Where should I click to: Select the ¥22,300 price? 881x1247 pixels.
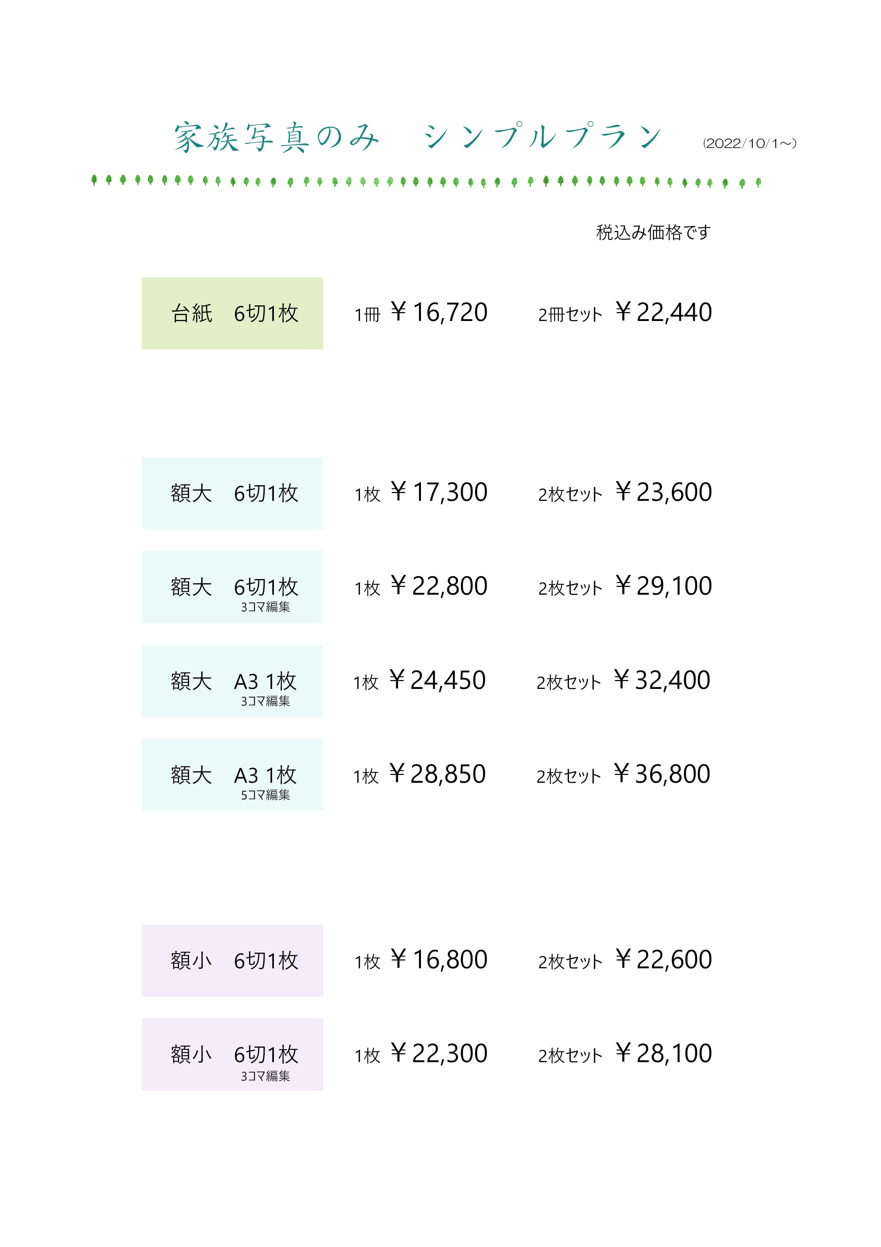pyautogui.click(x=439, y=1054)
